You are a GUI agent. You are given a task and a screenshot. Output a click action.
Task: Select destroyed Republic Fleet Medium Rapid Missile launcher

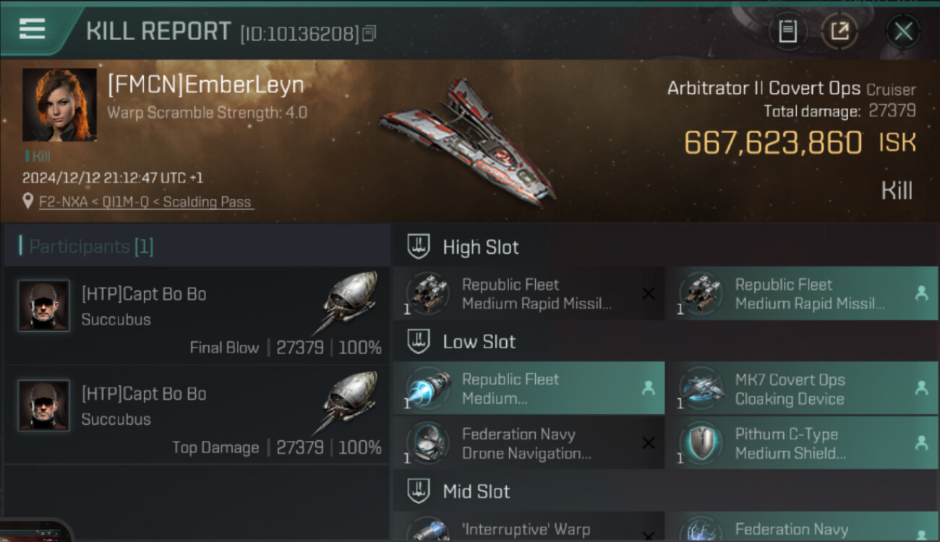click(529, 293)
